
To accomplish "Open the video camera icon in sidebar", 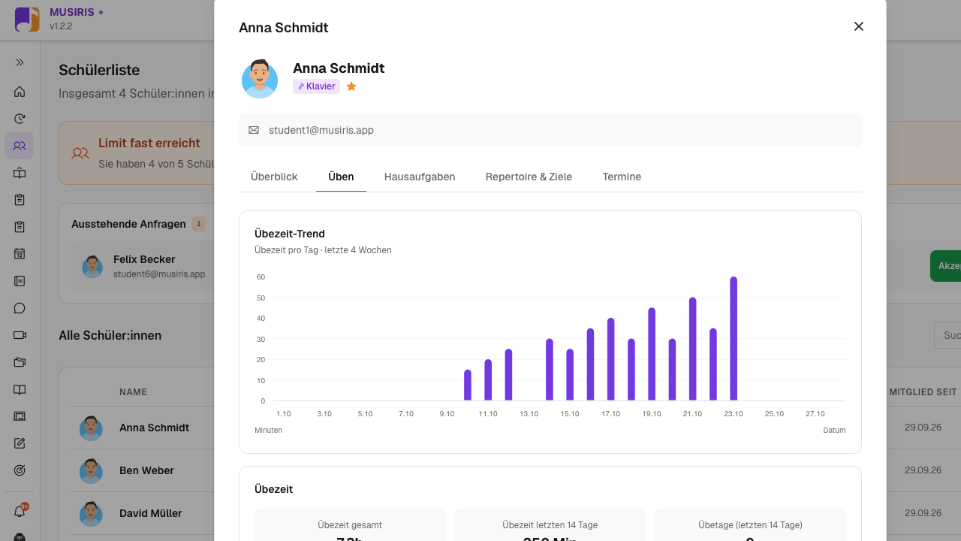I will point(20,335).
